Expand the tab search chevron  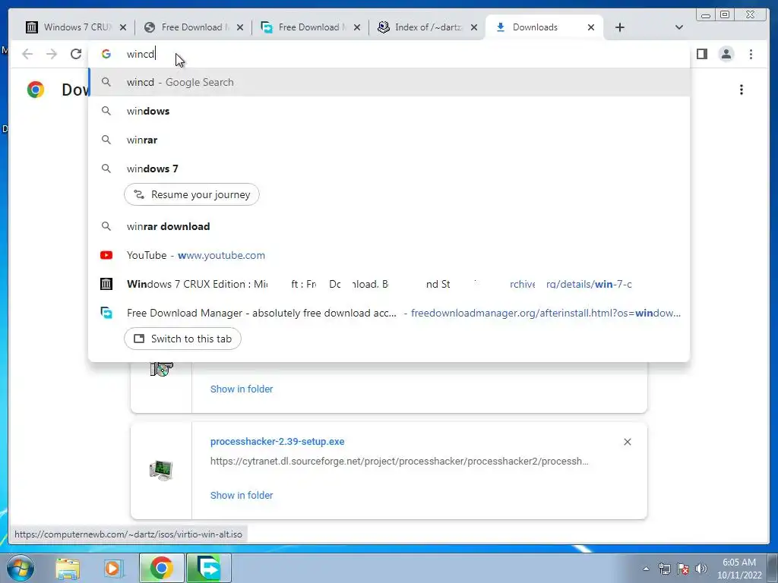point(679,27)
